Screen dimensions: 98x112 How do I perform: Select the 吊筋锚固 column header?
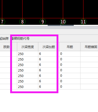[89, 47]
